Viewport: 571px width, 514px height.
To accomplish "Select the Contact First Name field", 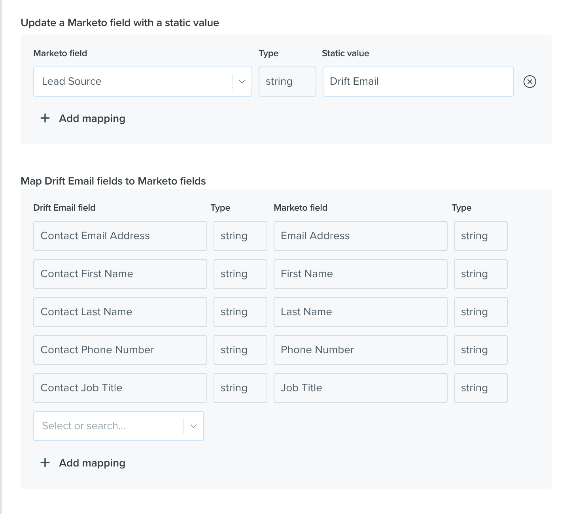I will click(120, 274).
